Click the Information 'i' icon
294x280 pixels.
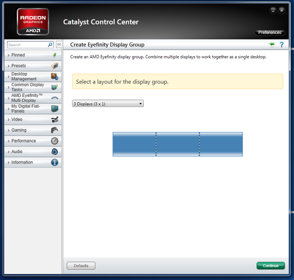tap(54, 162)
